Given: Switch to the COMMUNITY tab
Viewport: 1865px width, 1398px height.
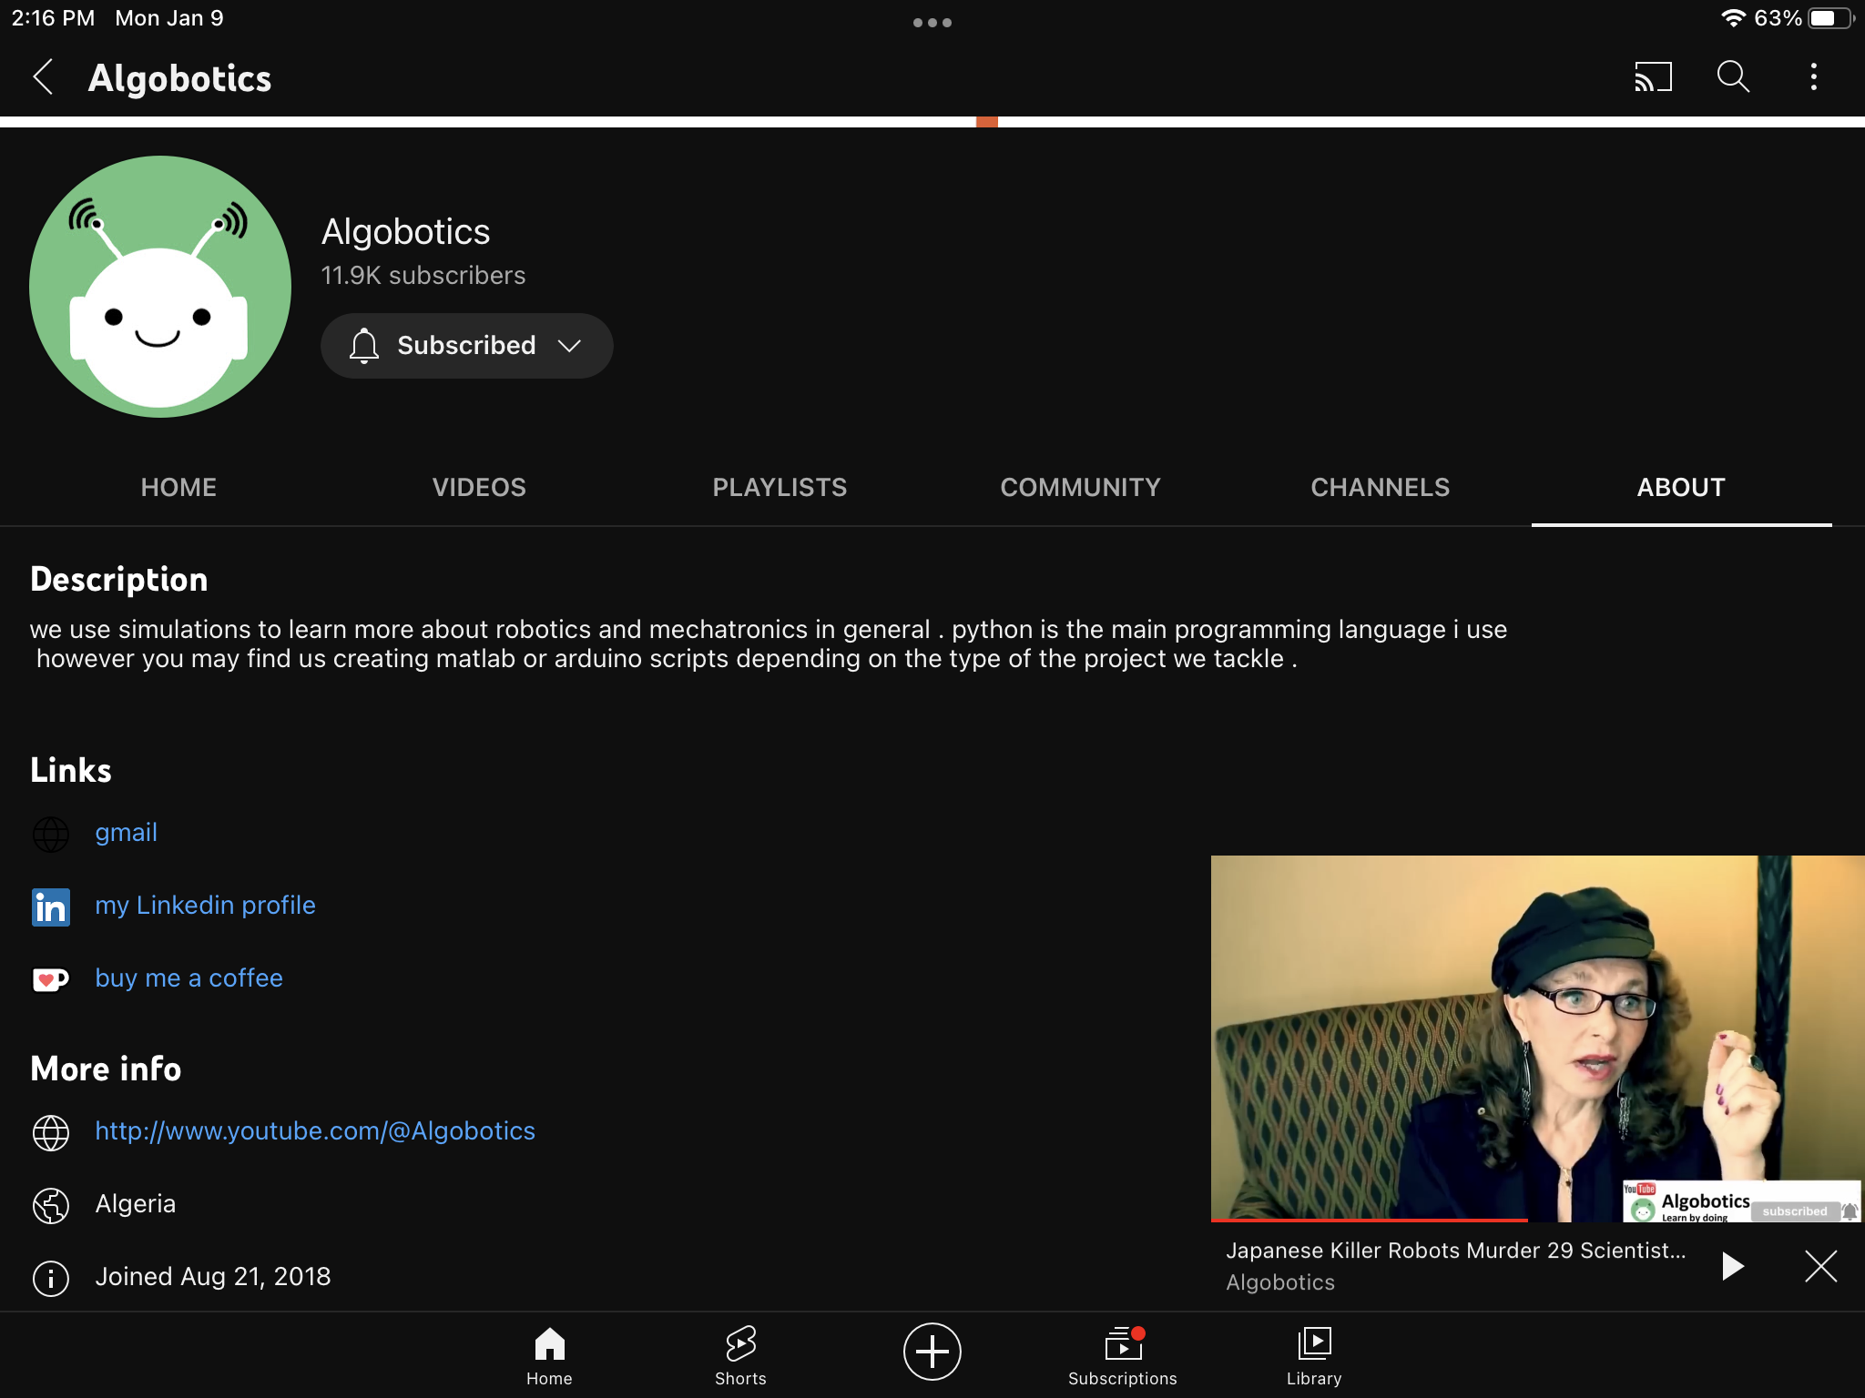Looking at the screenshot, I should (x=1080, y=488).
